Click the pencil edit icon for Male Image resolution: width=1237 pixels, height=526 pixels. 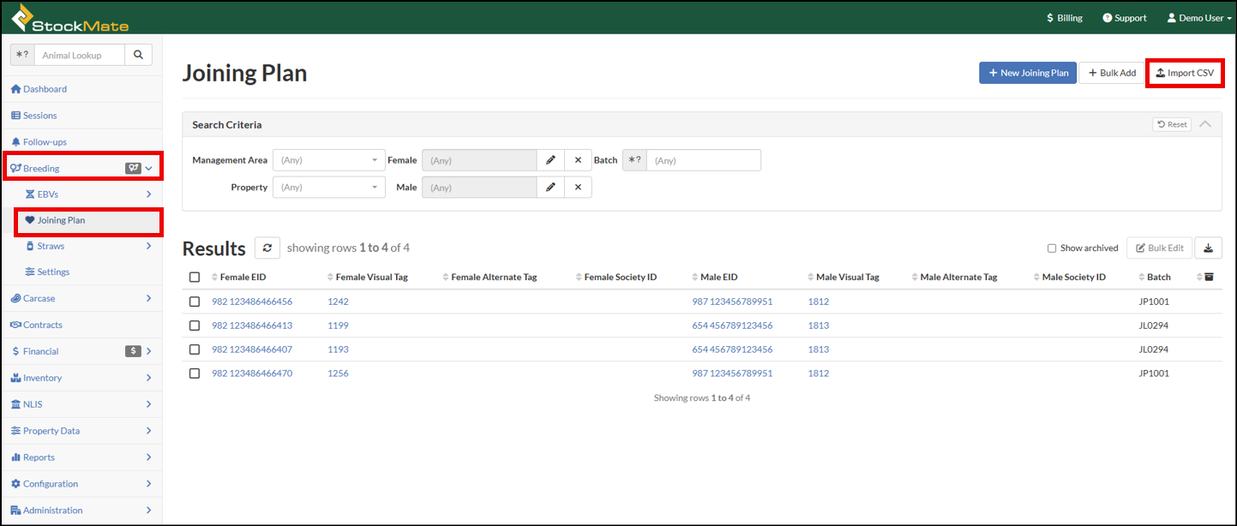point(550,187)
